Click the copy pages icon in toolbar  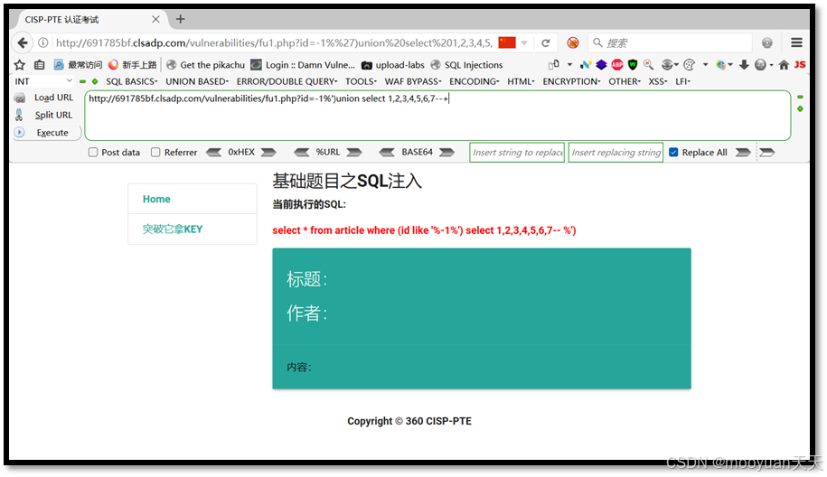click(554, 65)
